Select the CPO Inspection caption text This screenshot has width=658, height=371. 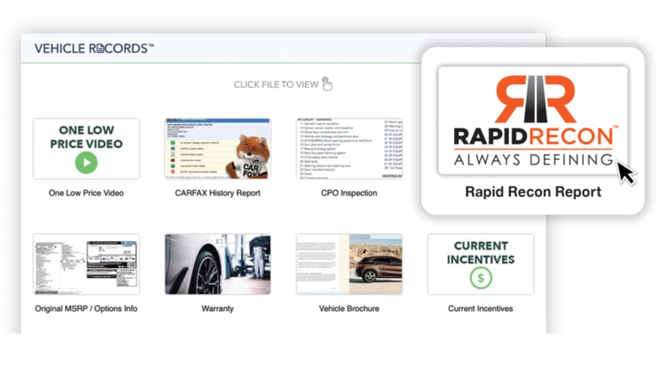(349, 193)
